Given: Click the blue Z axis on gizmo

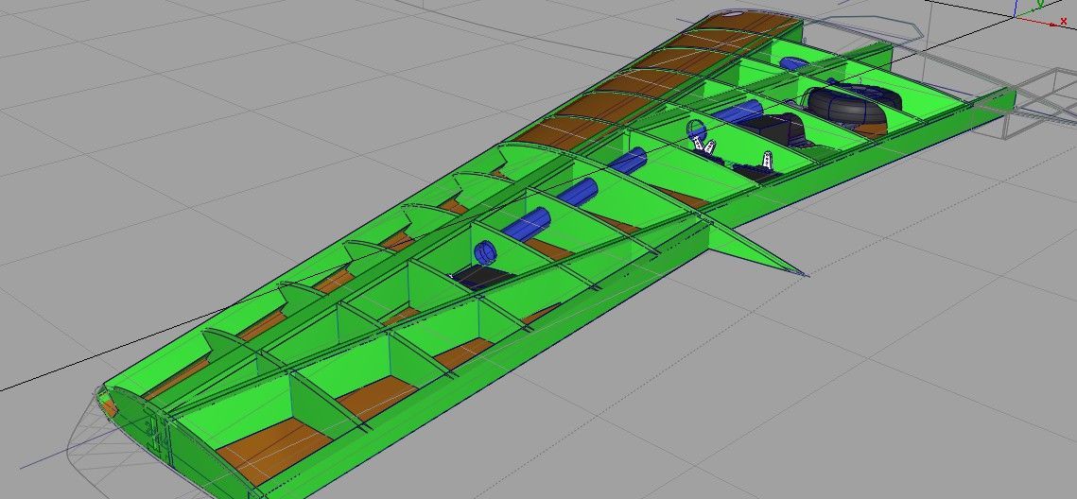Looking at the screenshot, I should point(1016,8).
